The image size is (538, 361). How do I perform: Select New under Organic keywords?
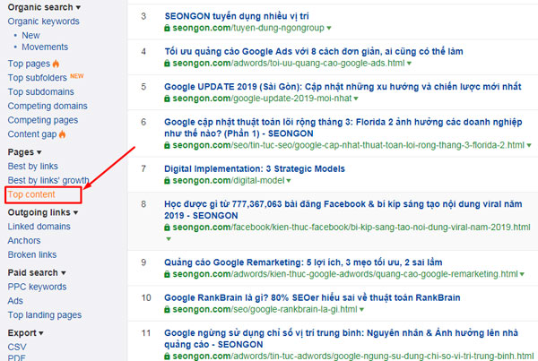coord(30,35)
